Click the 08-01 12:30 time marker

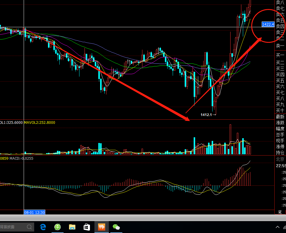34,212
